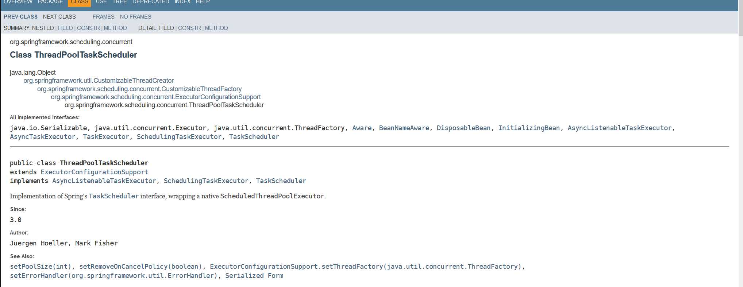The width and height of the screenshot is (743, 287).
Task: Click the vertical scrollbar thumb
Action: point(740,18)
